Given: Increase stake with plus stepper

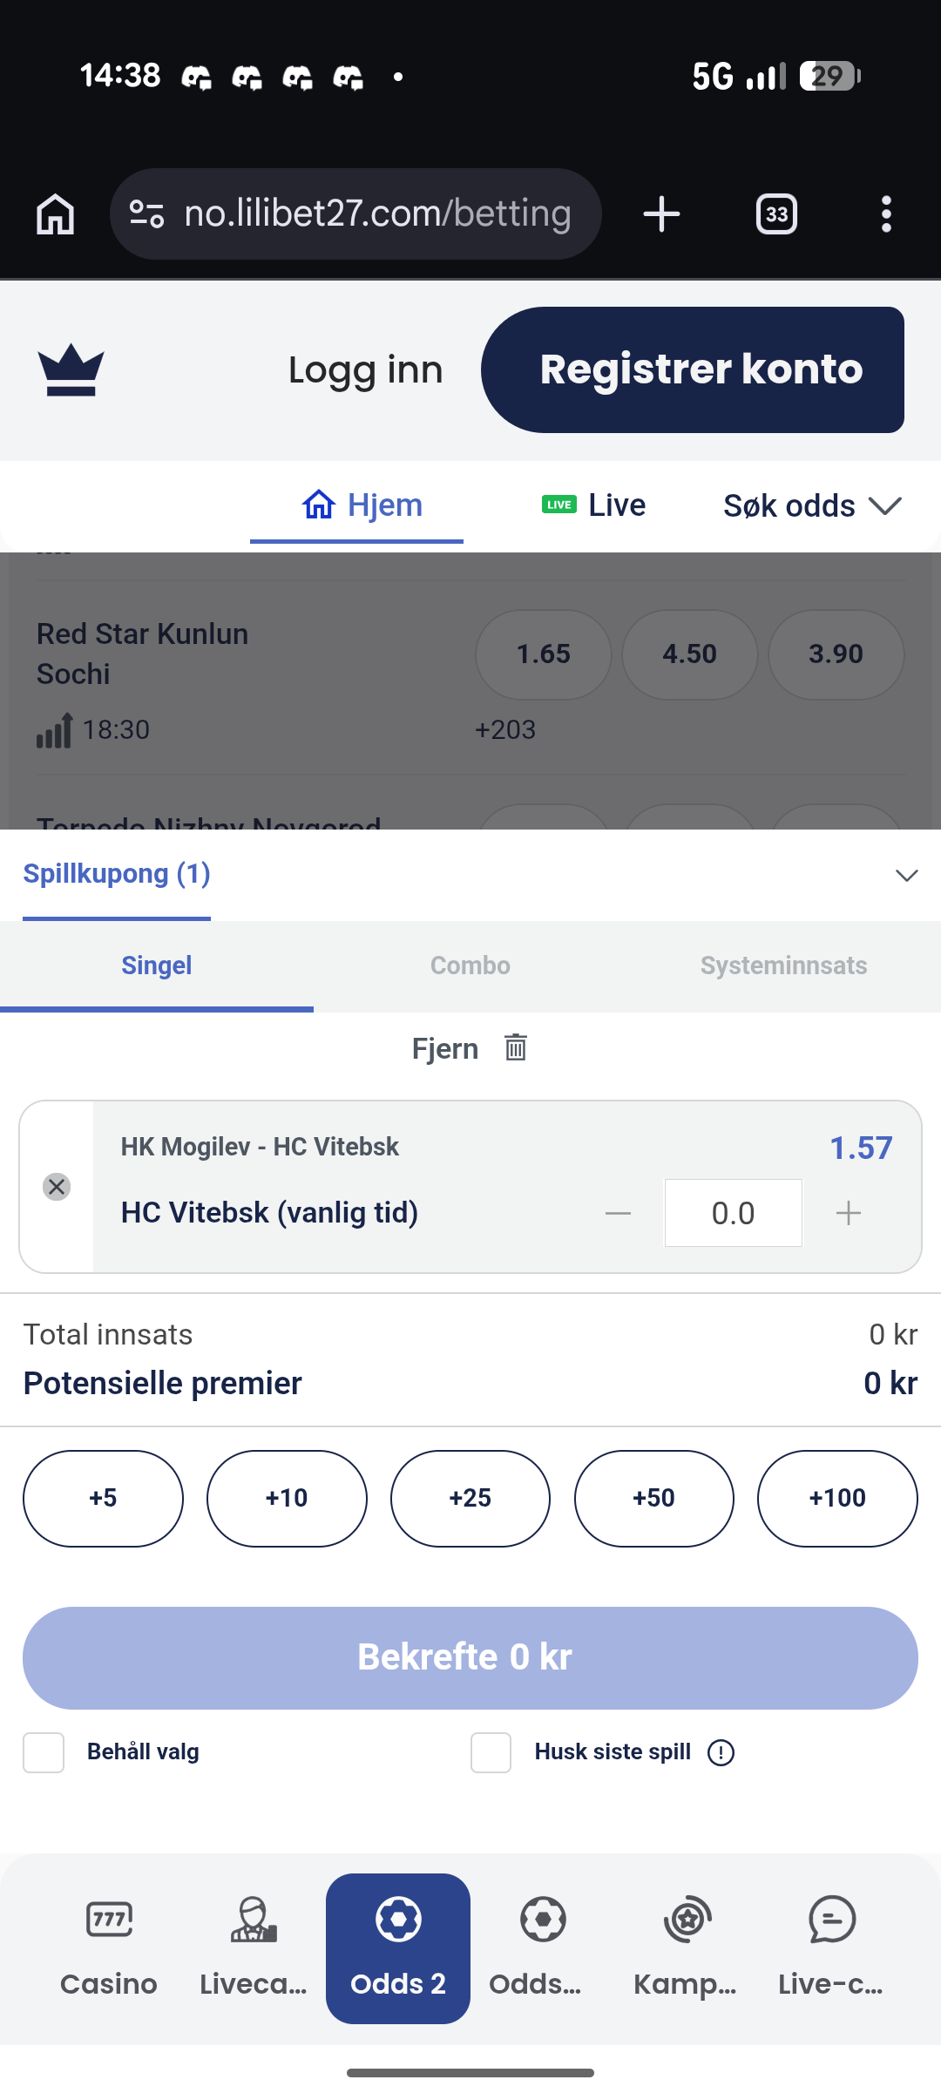Looking at the screenshot, I should click(849, 1213).
